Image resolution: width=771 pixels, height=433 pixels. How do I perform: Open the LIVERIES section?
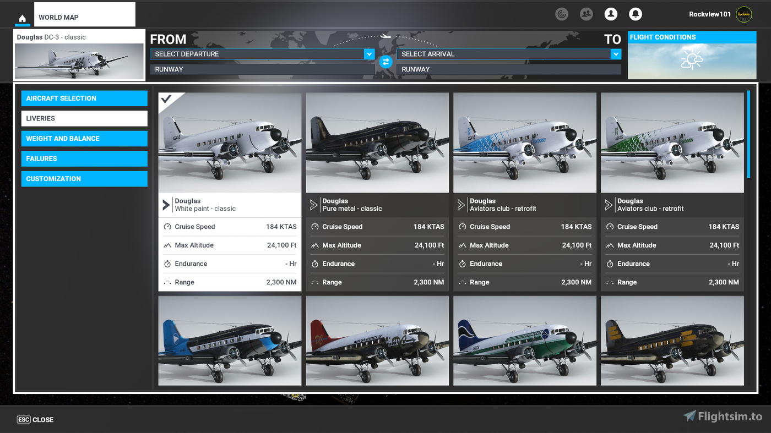[84, 118]
